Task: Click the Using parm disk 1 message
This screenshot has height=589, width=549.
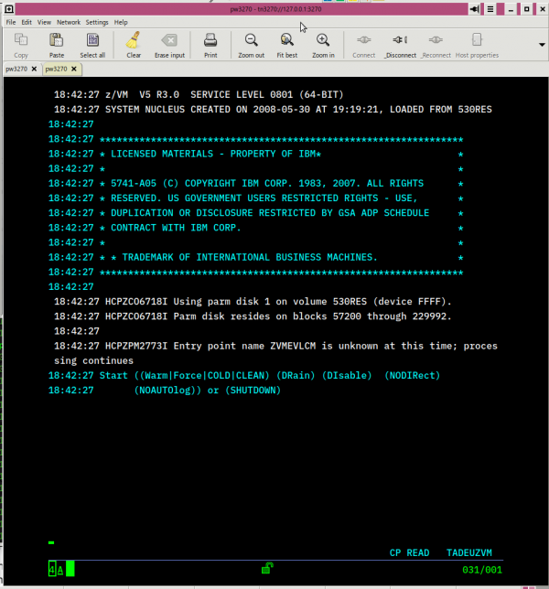Action: (x=253, y=302)
